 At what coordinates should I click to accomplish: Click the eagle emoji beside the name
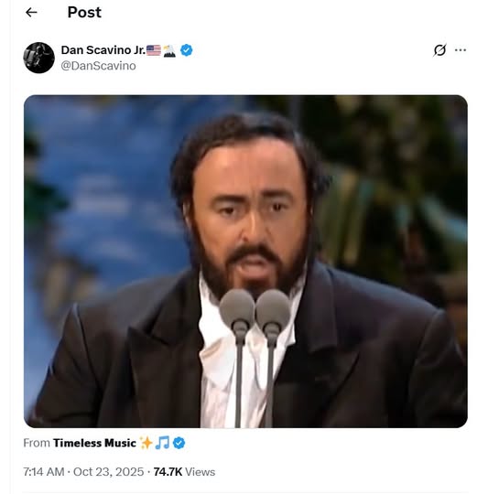(x=169, y=50)
